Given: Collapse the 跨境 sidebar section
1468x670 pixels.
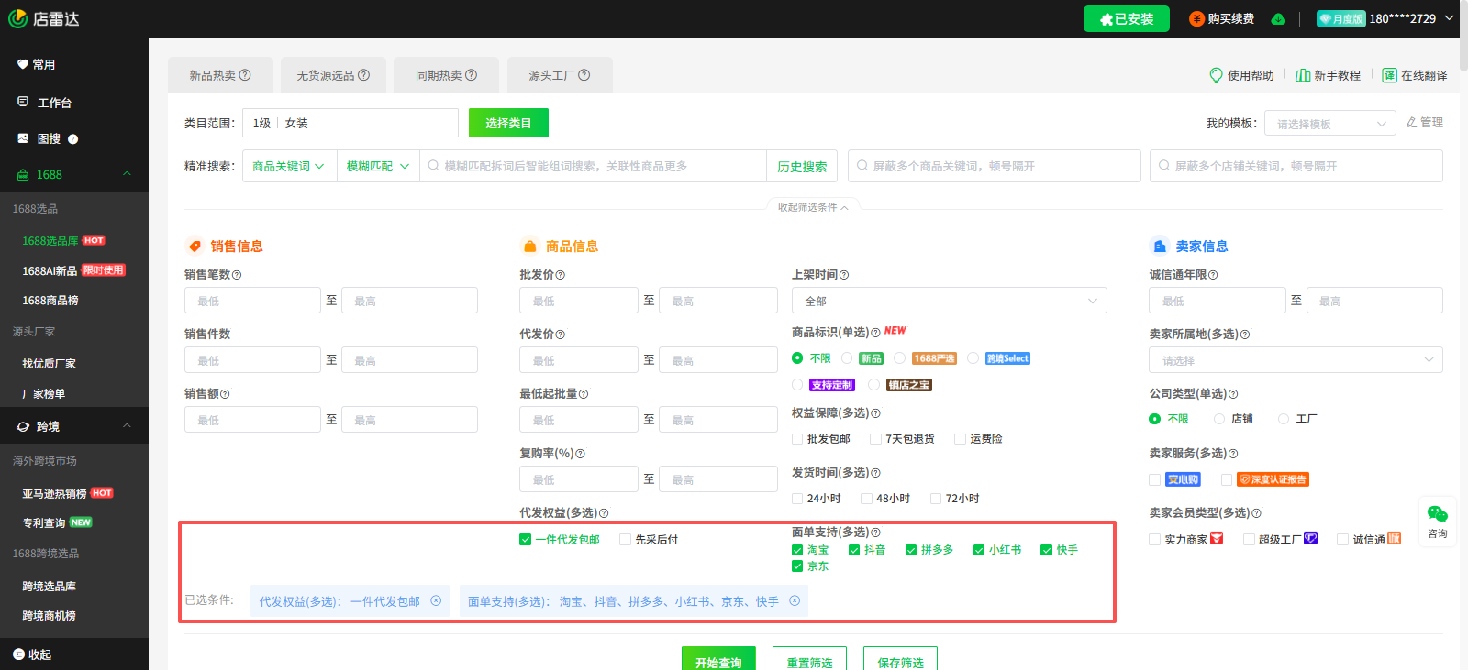Looking at the screenshot, I should (127, 426).
